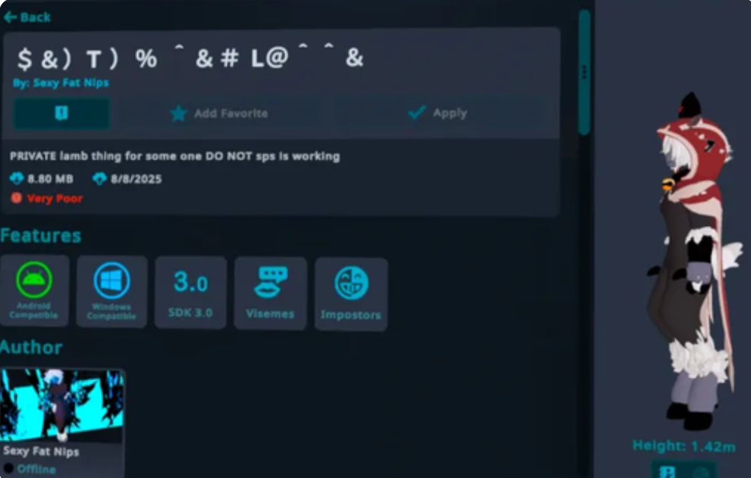Click the Features section heading
The width and height of the screenshot is (751, 478).
41,236
